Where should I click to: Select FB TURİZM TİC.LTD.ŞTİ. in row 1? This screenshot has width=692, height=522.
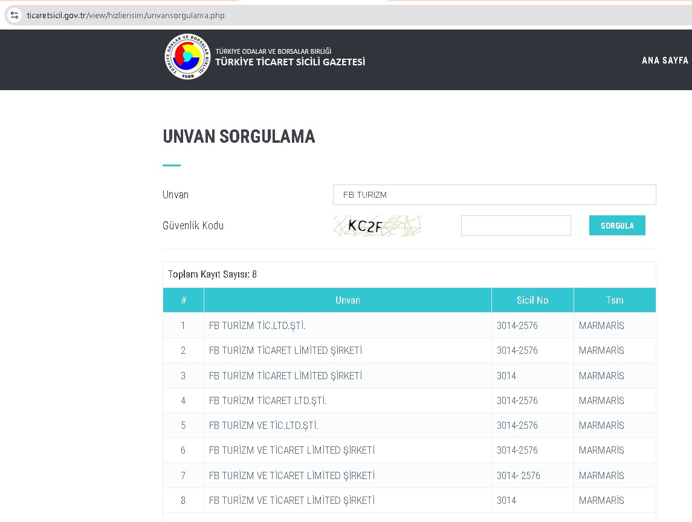[257, 325]
